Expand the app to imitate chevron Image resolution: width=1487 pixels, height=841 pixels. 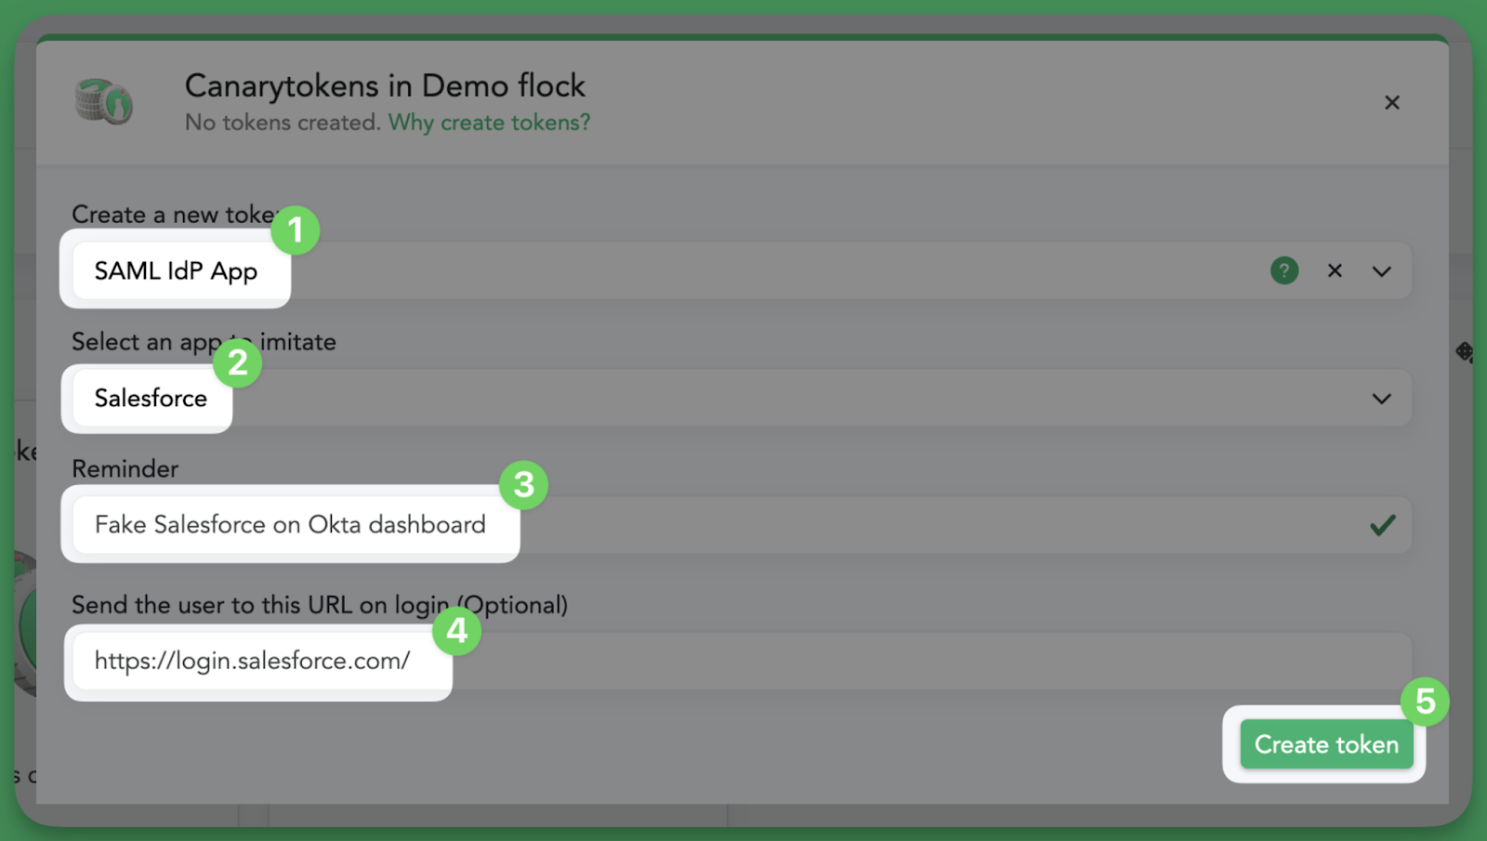[1382, 399]
